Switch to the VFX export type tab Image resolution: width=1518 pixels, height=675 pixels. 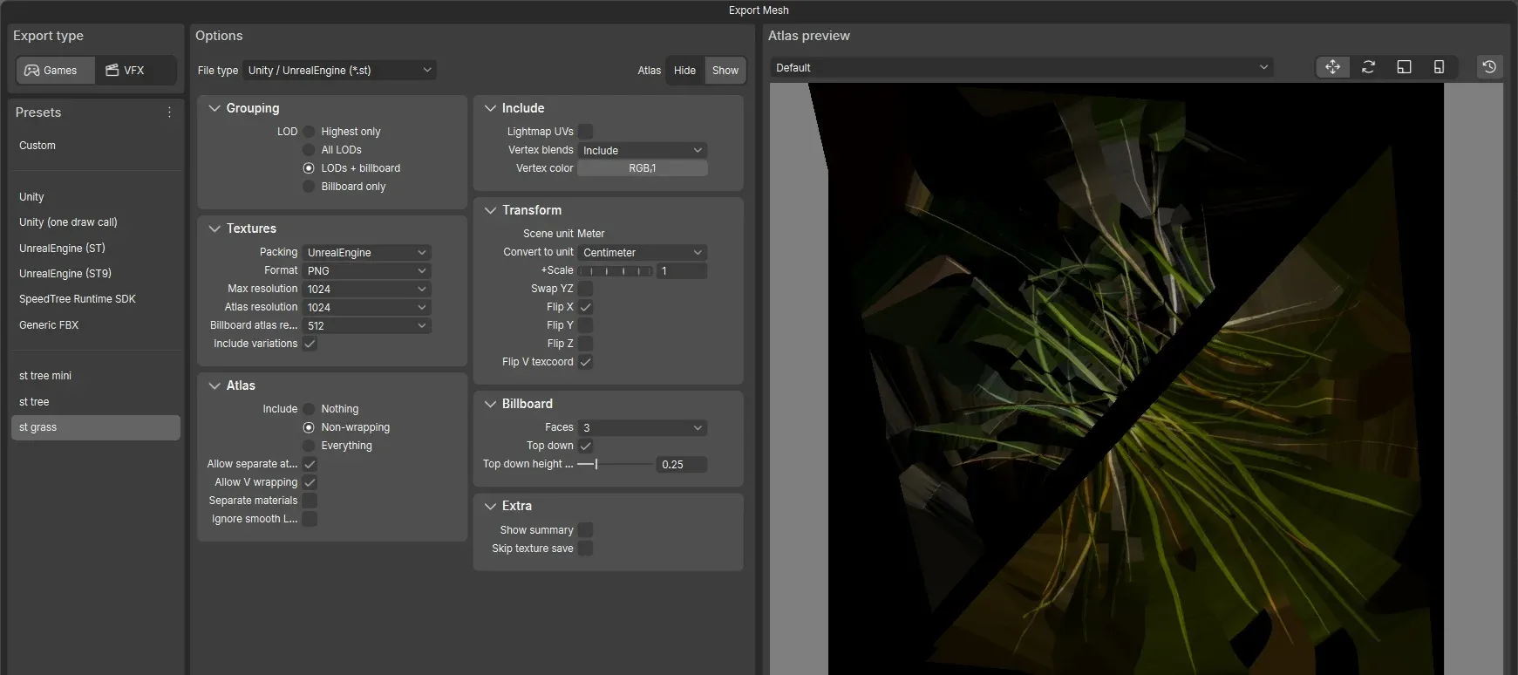coord(126,71)
